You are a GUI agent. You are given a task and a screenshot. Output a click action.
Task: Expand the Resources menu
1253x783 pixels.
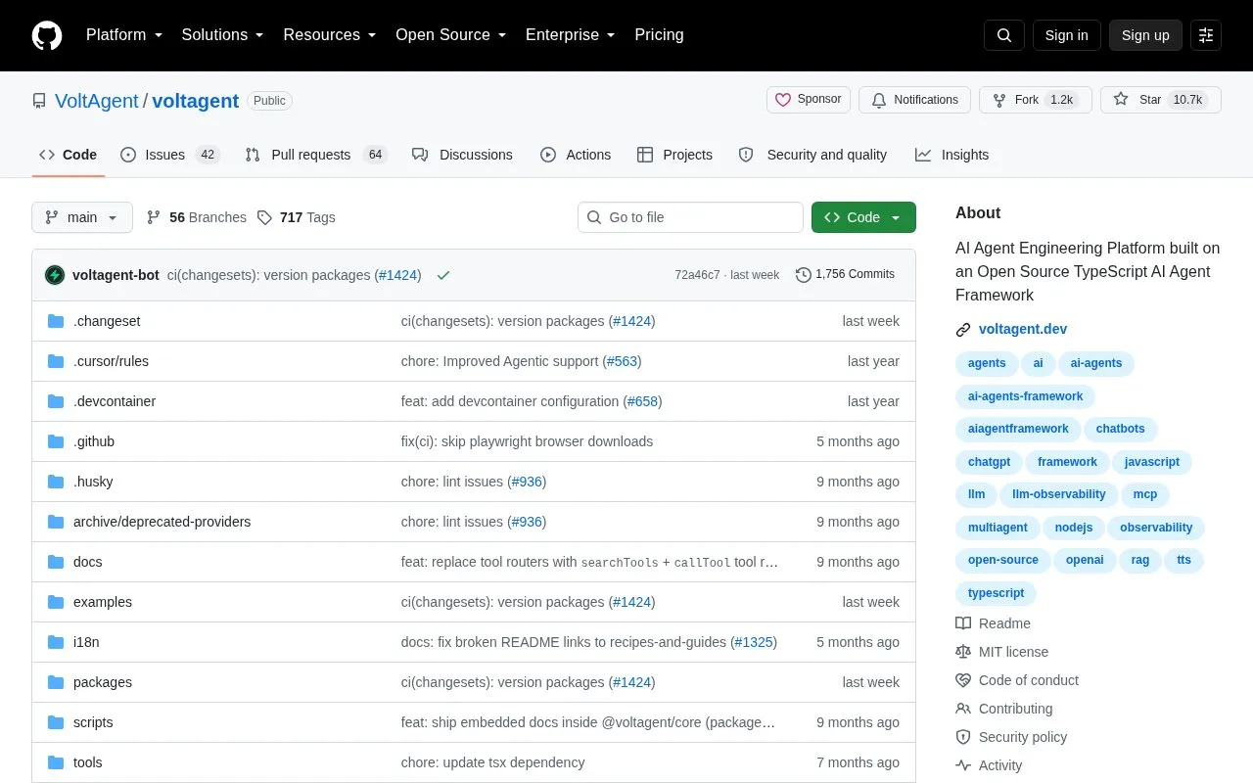click(x=329, y=35)
